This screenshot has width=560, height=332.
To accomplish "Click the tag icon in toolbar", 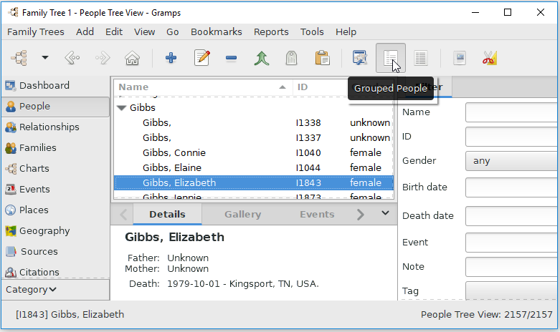I will coord(291,58).
